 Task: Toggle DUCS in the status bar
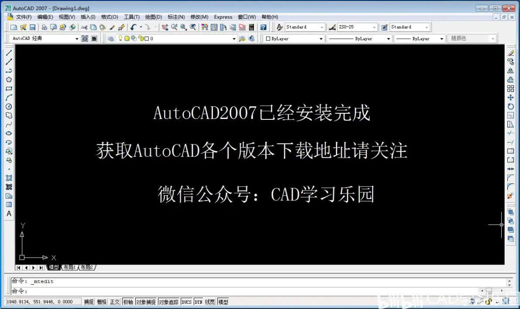coord(187,302)
